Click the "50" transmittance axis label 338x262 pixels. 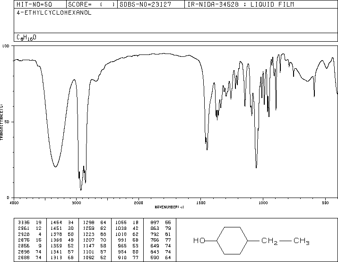coord(7,122)
